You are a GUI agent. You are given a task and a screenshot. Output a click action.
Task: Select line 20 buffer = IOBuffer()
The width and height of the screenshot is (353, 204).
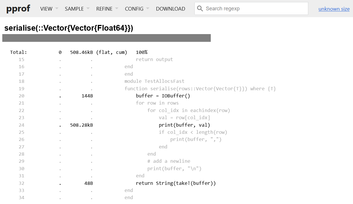click(x=163, y=96)
